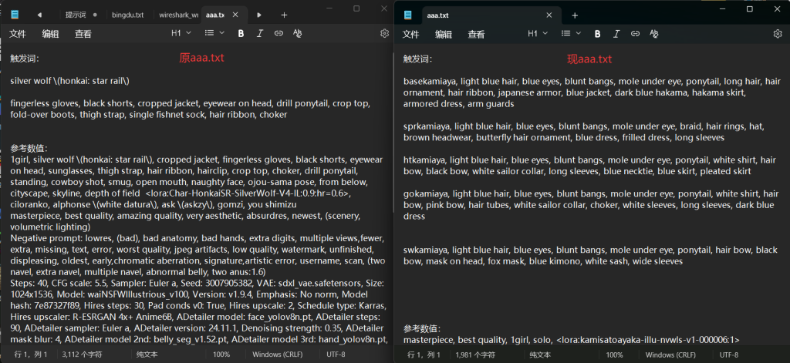Image resolution: width=790 pixels, height=363 pixels.
Task: Open the 编辑 menu in left window
Action: (50, 34)
